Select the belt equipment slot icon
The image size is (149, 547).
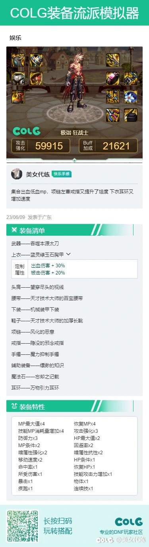(x=36, y=78)
